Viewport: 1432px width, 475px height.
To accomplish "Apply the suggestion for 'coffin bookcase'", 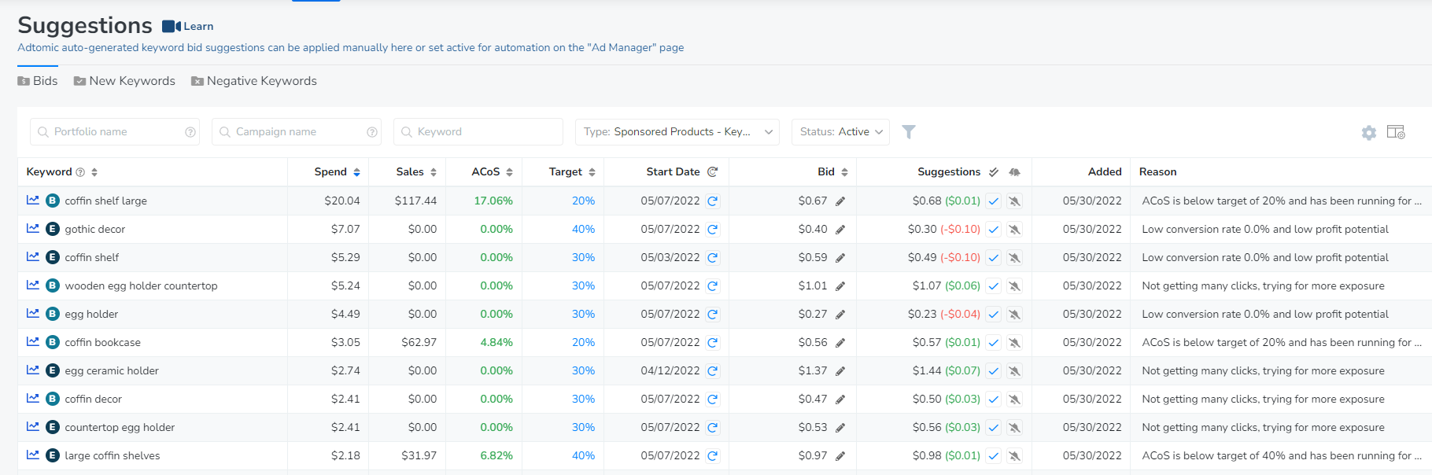I will pos(994,343).
